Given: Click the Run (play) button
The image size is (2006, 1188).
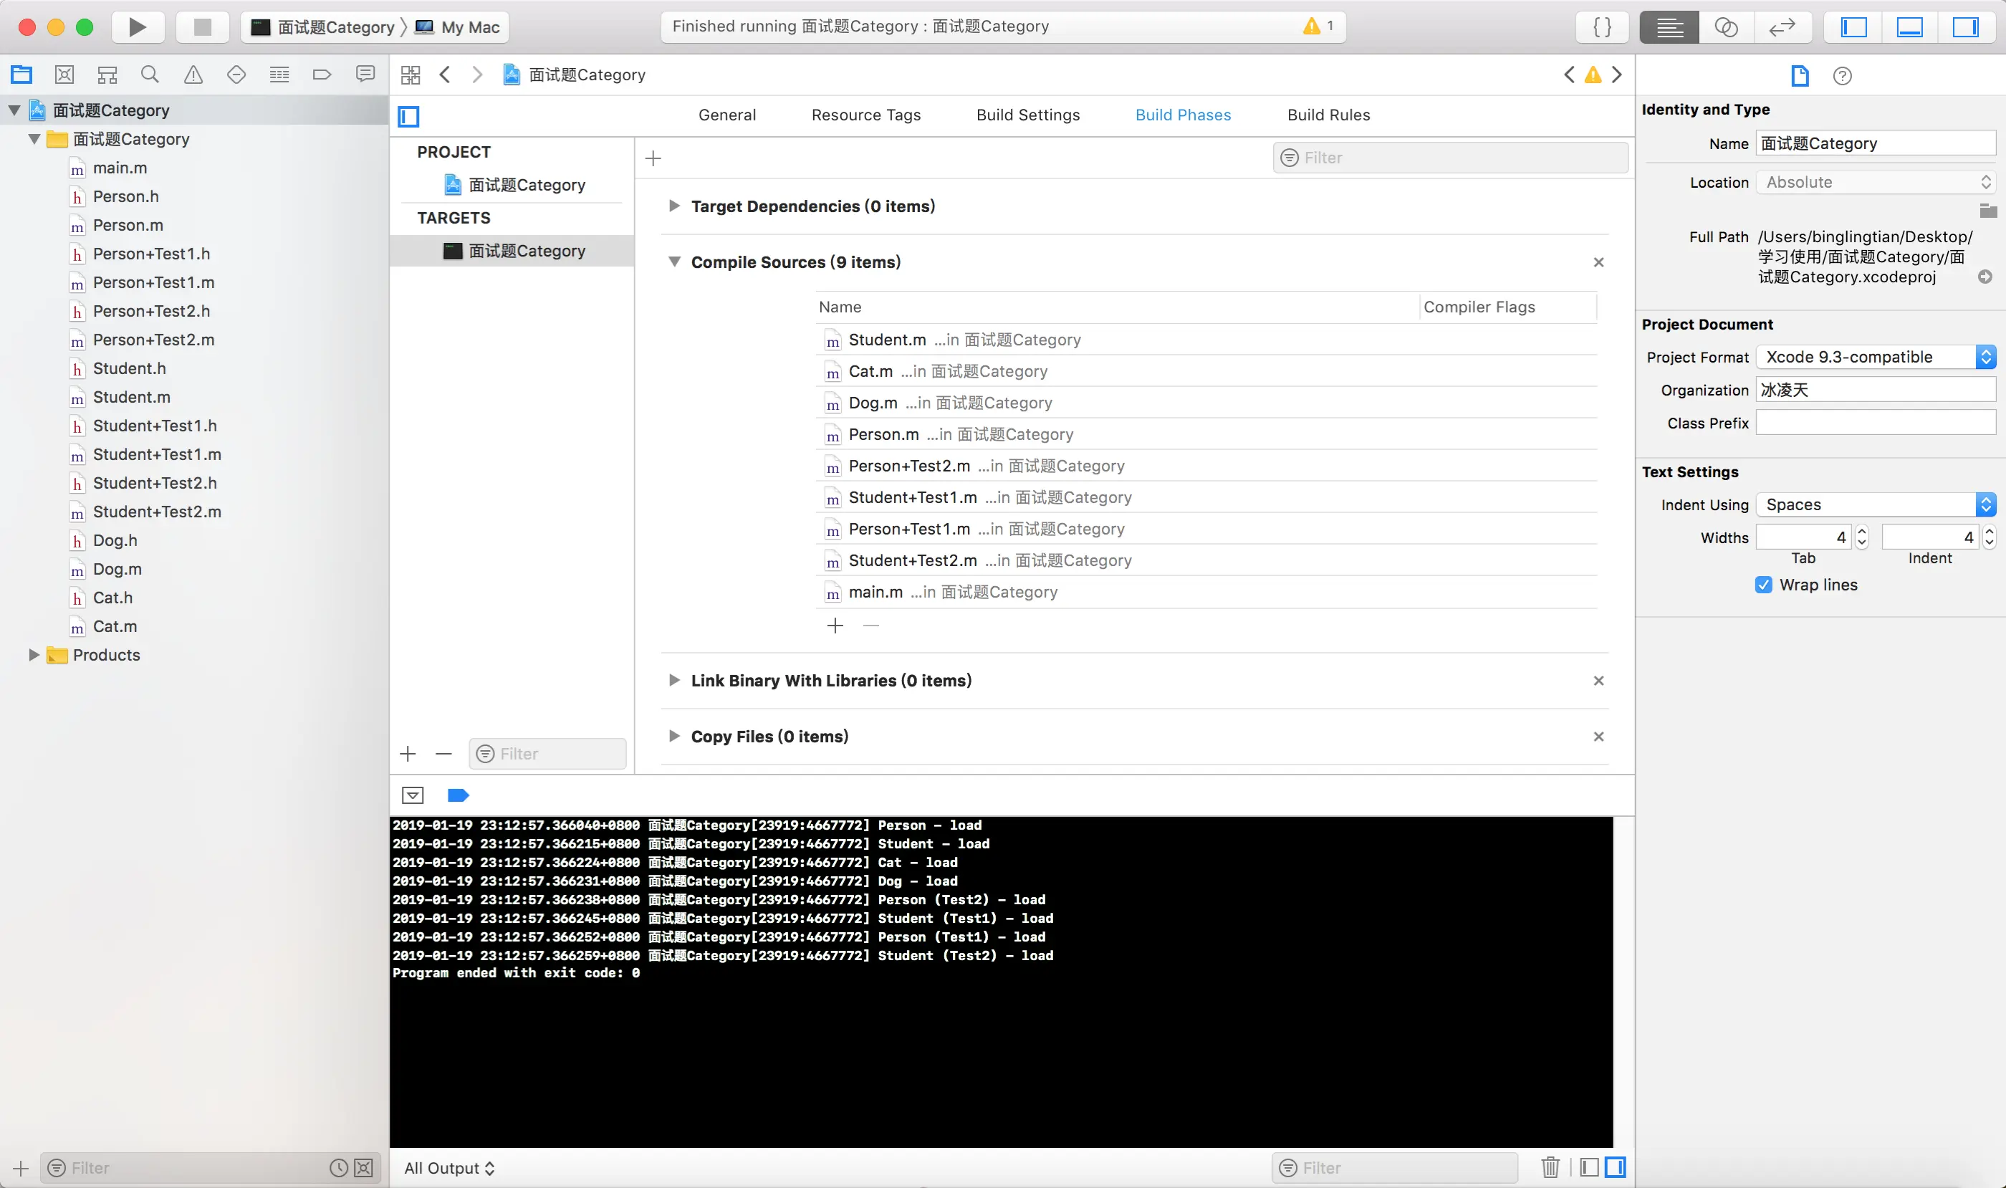Looking at the screenshot, I should click(138, 27).
